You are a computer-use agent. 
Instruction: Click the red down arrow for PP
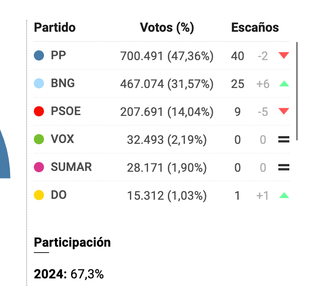click(284, 55)
